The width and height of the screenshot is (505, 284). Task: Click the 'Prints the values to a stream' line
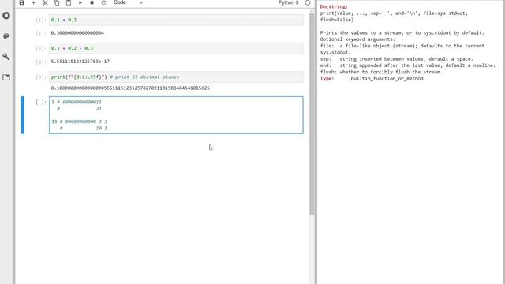coord(402,33)
